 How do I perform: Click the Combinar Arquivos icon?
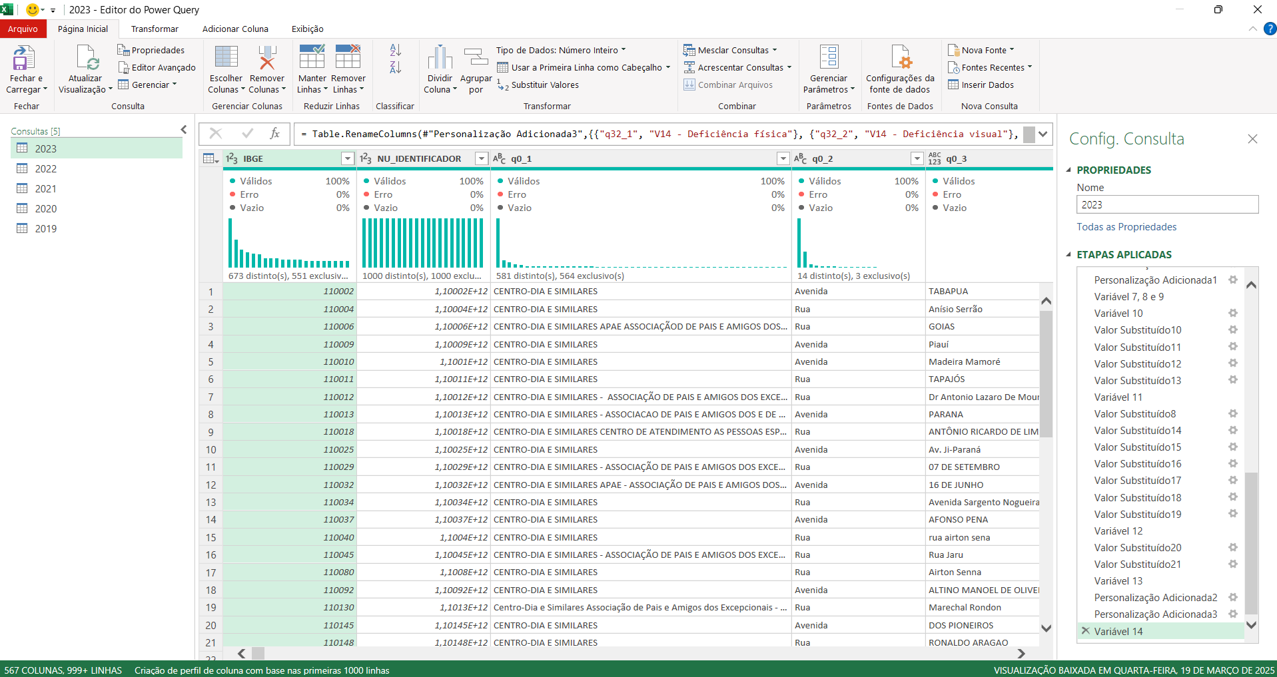coord(689,85)
